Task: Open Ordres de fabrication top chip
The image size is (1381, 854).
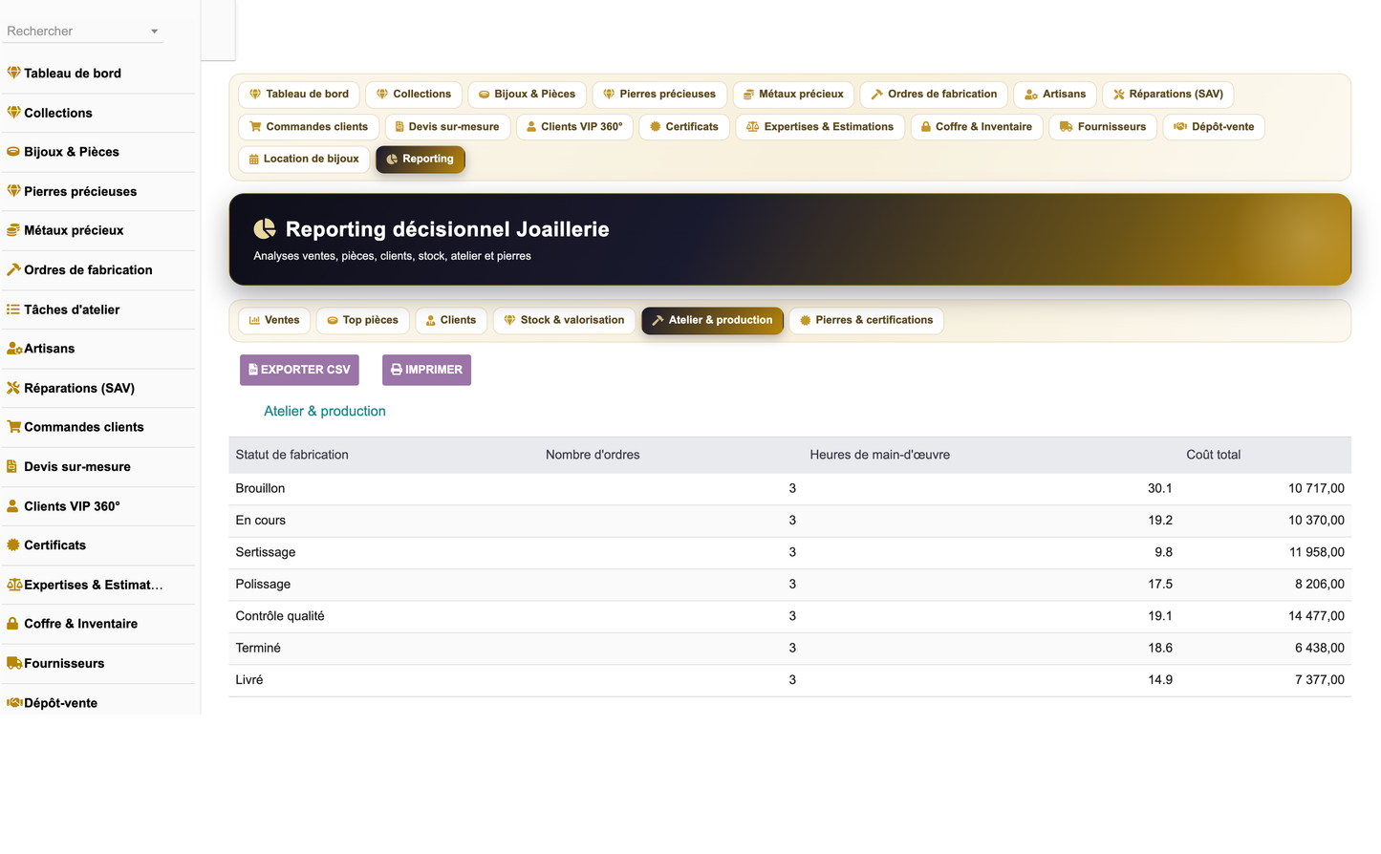Action: 934,94
